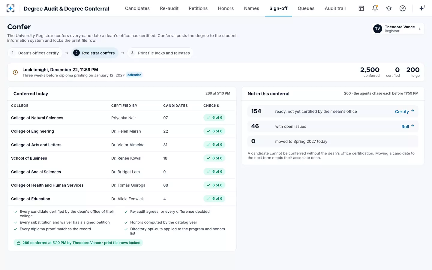432x270 pixels.
Task: Click the 2,500 conferred count
Action: 370,72
